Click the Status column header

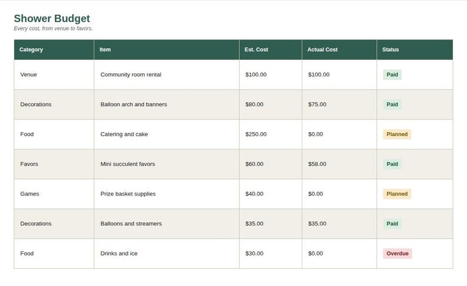[x=415, y=50]
